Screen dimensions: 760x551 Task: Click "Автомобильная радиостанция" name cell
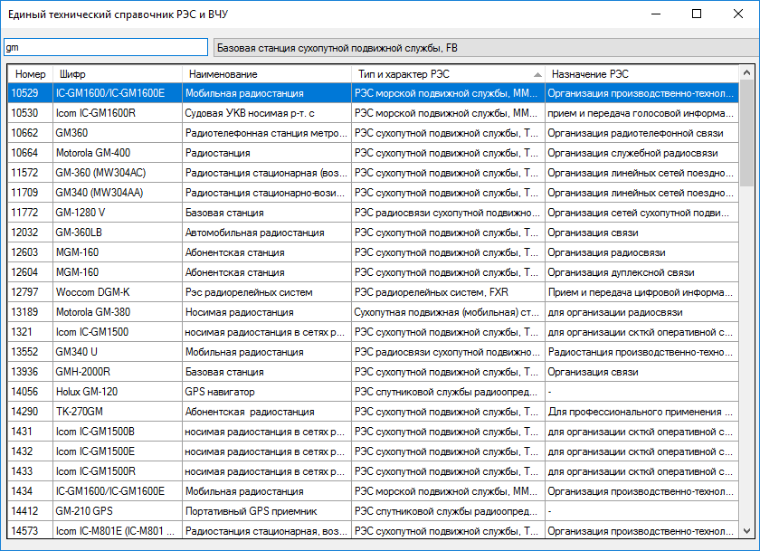[267, 233]
